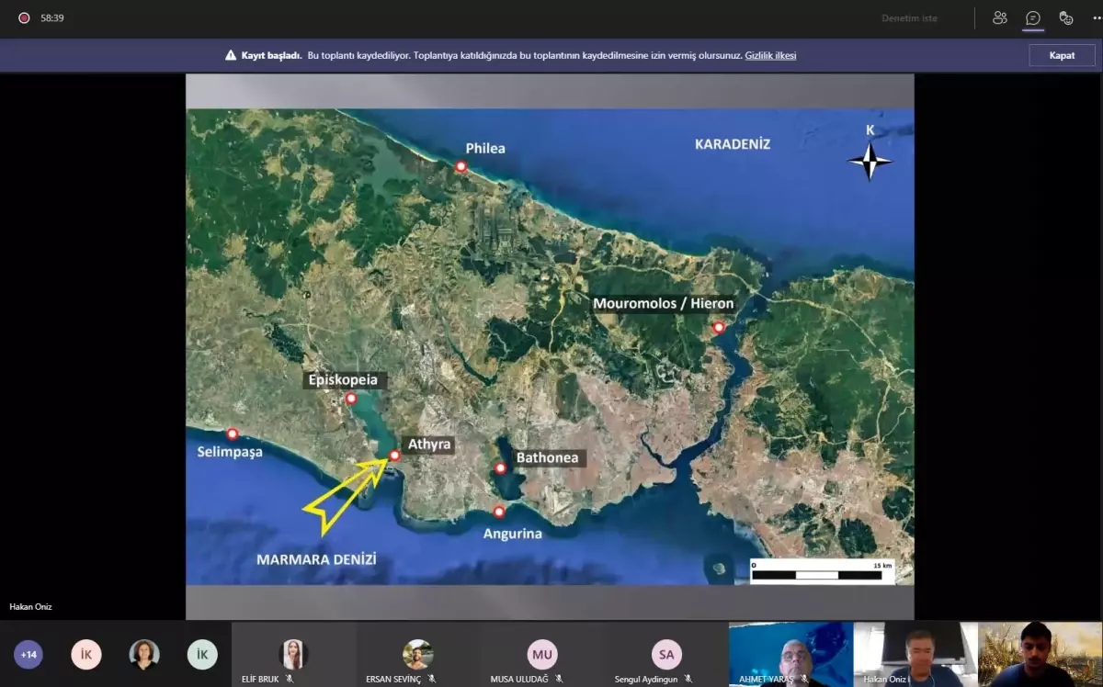Click the MARMARA DENİZİ sea label
The height and width of the screenshot is (687, 1103).
[x=317, y=558]
